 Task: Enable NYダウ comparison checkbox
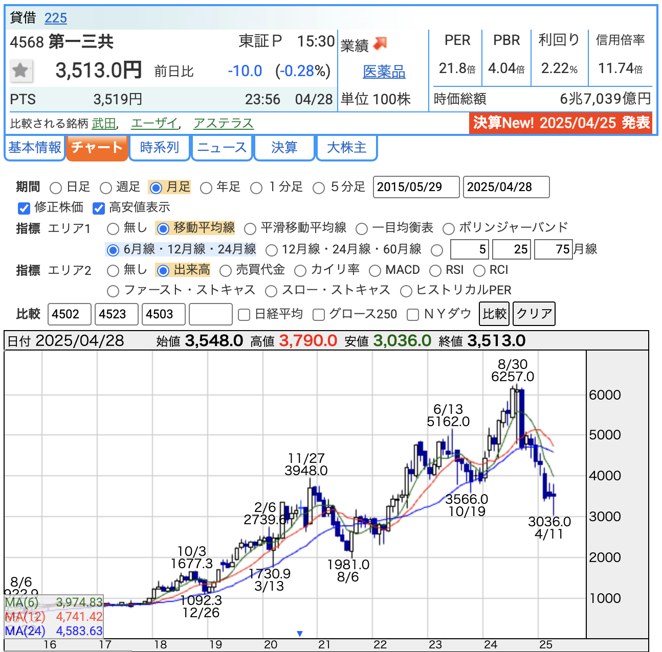[413, 315]
